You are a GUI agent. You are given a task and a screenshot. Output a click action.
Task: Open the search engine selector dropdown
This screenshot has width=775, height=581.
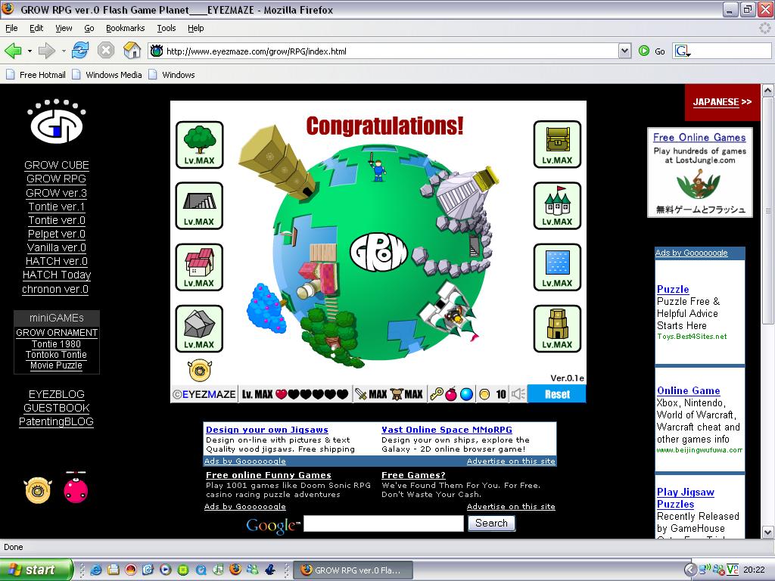coord(683,51)
